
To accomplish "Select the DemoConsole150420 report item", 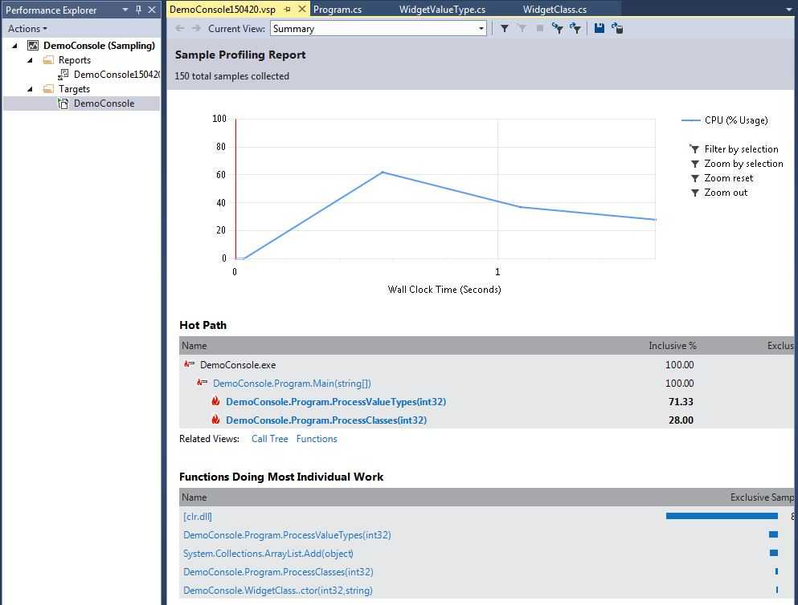I will tap(117, 75).
